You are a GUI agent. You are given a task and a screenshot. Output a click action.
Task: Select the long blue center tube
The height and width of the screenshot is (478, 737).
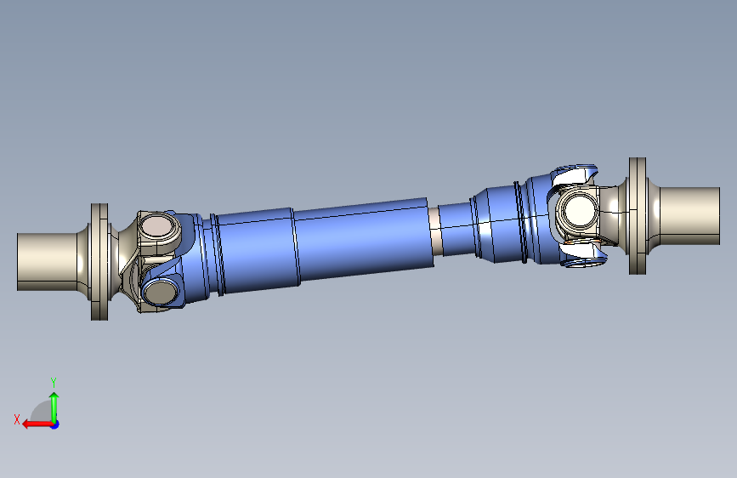[365, 240]
